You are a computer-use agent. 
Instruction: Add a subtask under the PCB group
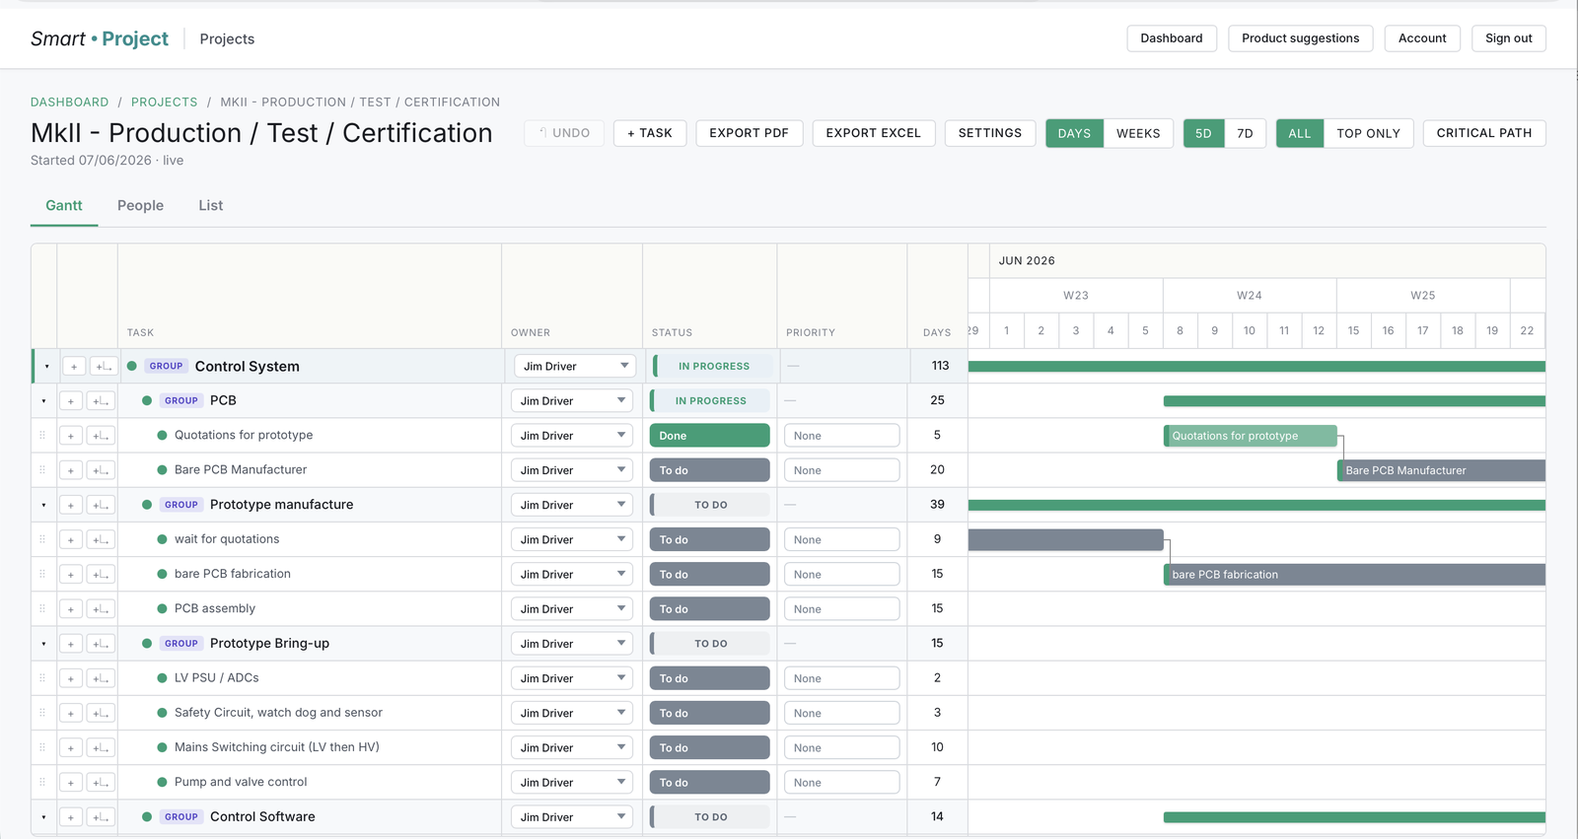pyautogui.click(x=102, y=401)
